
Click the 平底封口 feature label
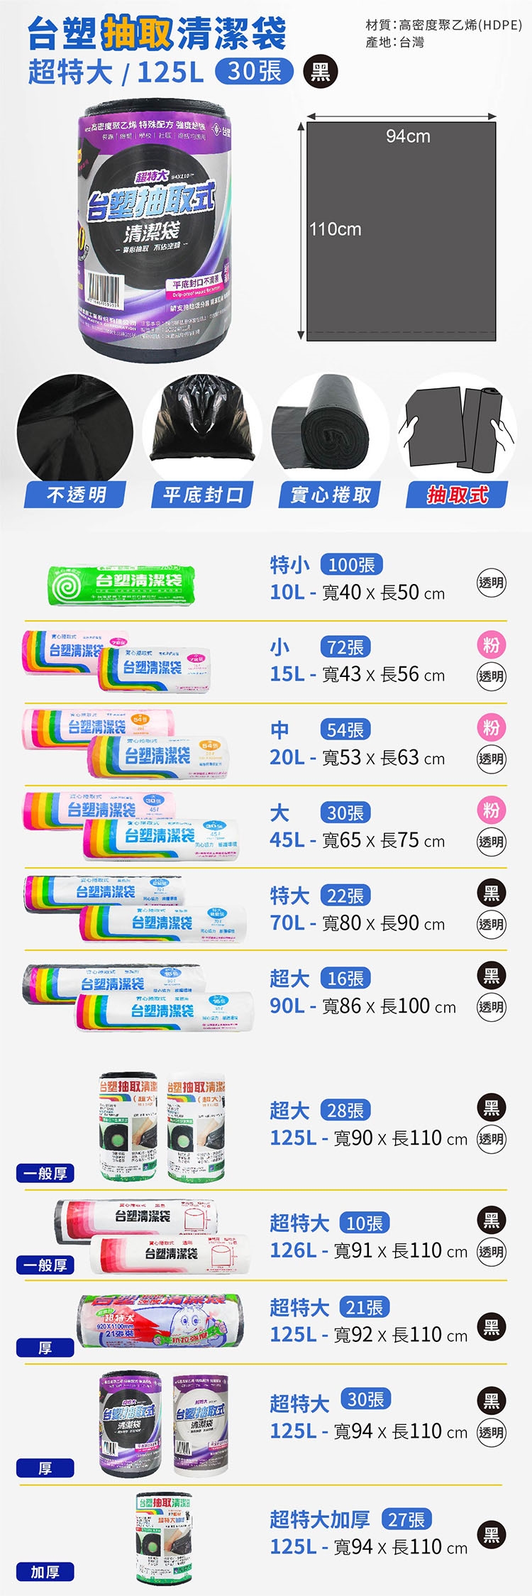(x=203, y=495)
